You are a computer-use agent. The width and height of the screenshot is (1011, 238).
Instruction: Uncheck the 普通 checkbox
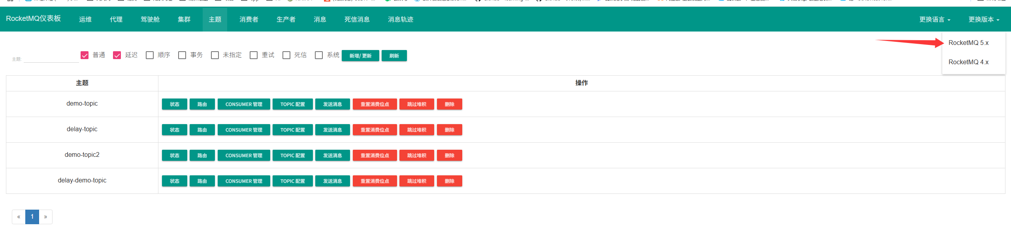click(x=85, y=55)
